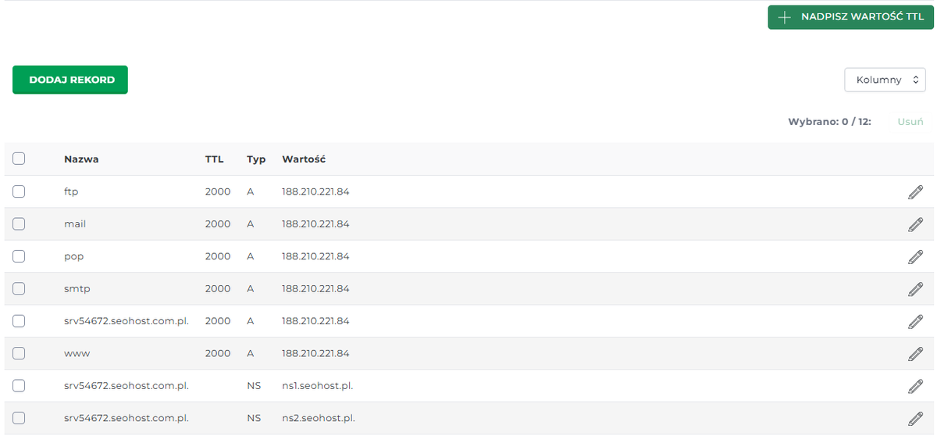Screen dimensions: 937x436
Task: Click pencil icon on smtp row
Action: pos(915,289)
